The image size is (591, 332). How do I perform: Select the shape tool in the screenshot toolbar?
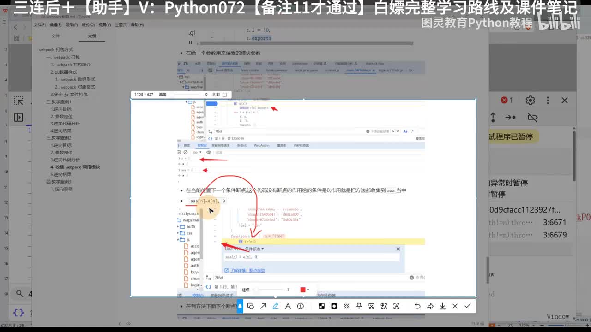251,306
